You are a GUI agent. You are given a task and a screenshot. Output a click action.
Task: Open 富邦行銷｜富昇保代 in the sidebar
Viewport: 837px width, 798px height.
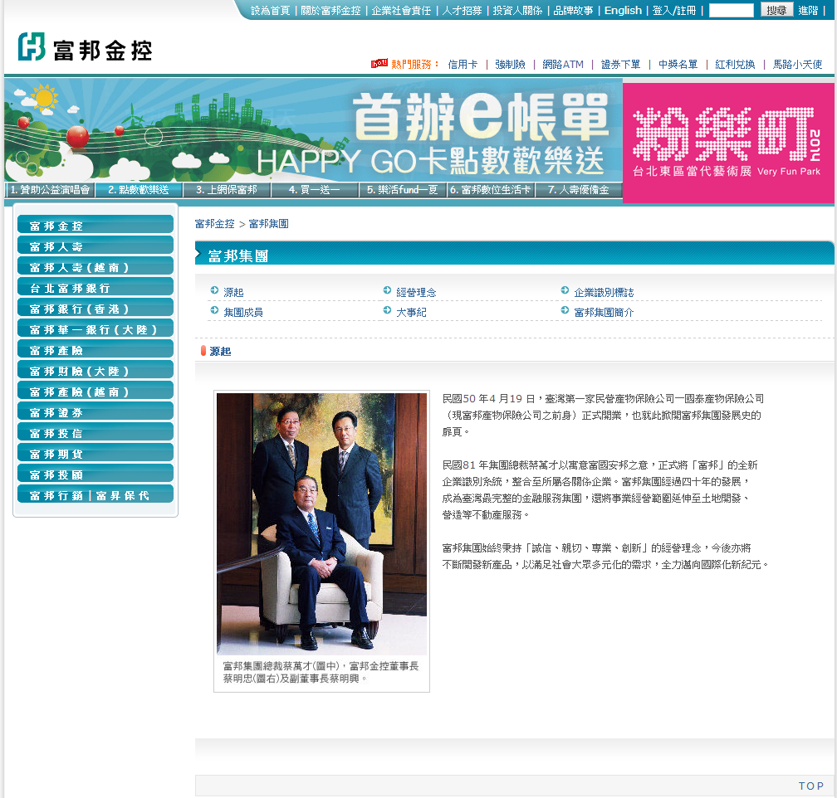pos(95,495)
